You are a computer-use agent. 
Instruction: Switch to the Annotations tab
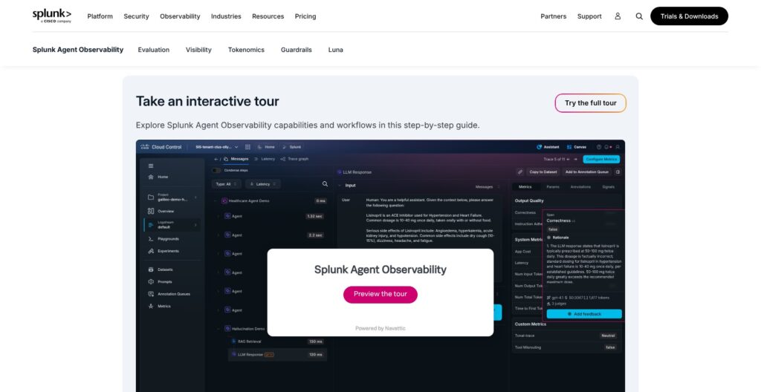coord(580,187)
